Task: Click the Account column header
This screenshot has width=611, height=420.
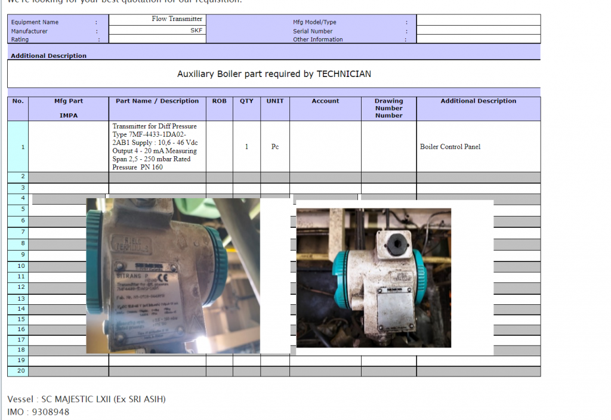Action: 325,101
